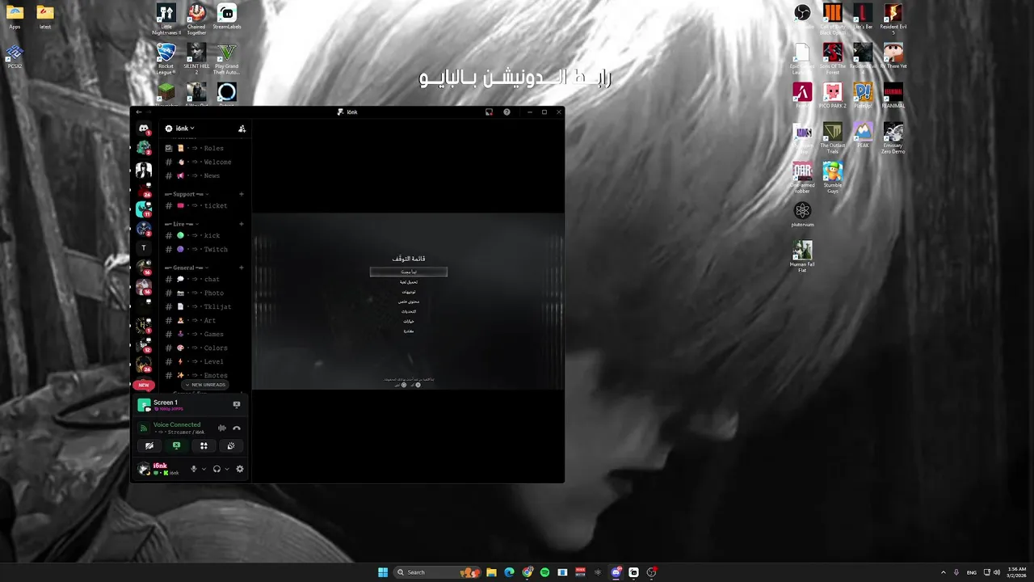Image resolution: width=1034 pixels, height=582 pixels.
Task: Open the Twitch channel
Action: (x=205, y=249)
